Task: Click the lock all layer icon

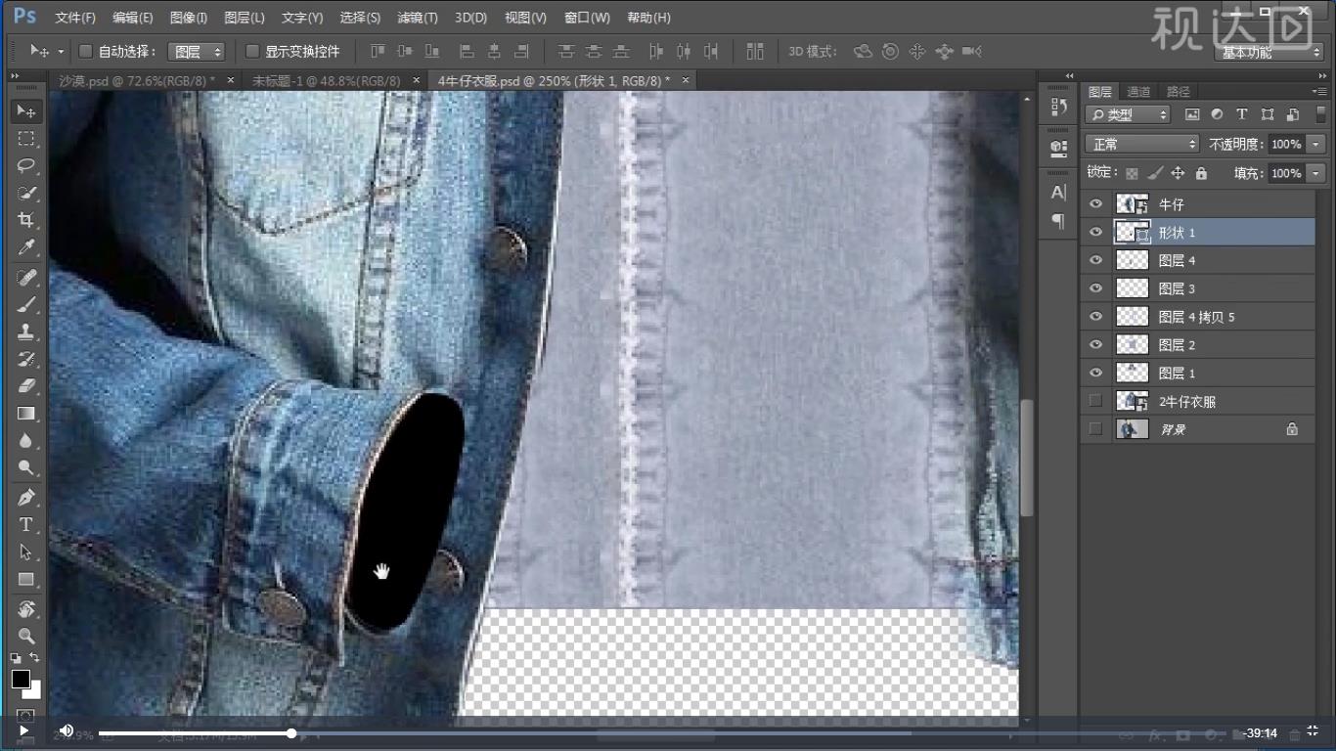Action: point(1201,173)
